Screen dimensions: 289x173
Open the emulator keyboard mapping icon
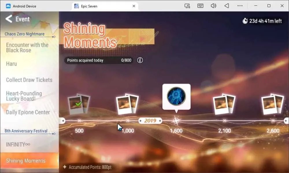pyautogui.click(x=200, y=6)
